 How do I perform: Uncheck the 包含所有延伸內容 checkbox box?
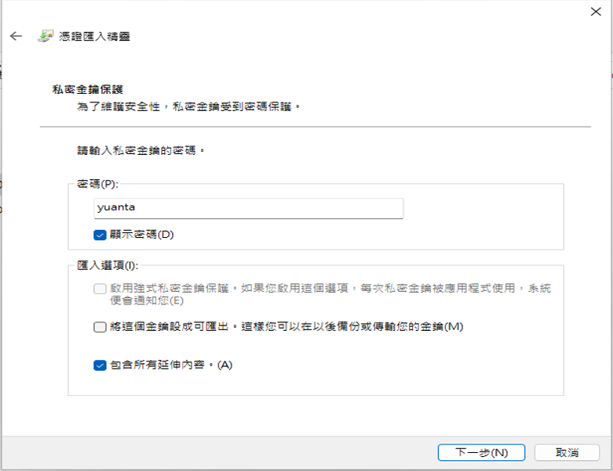pos(100,365)
